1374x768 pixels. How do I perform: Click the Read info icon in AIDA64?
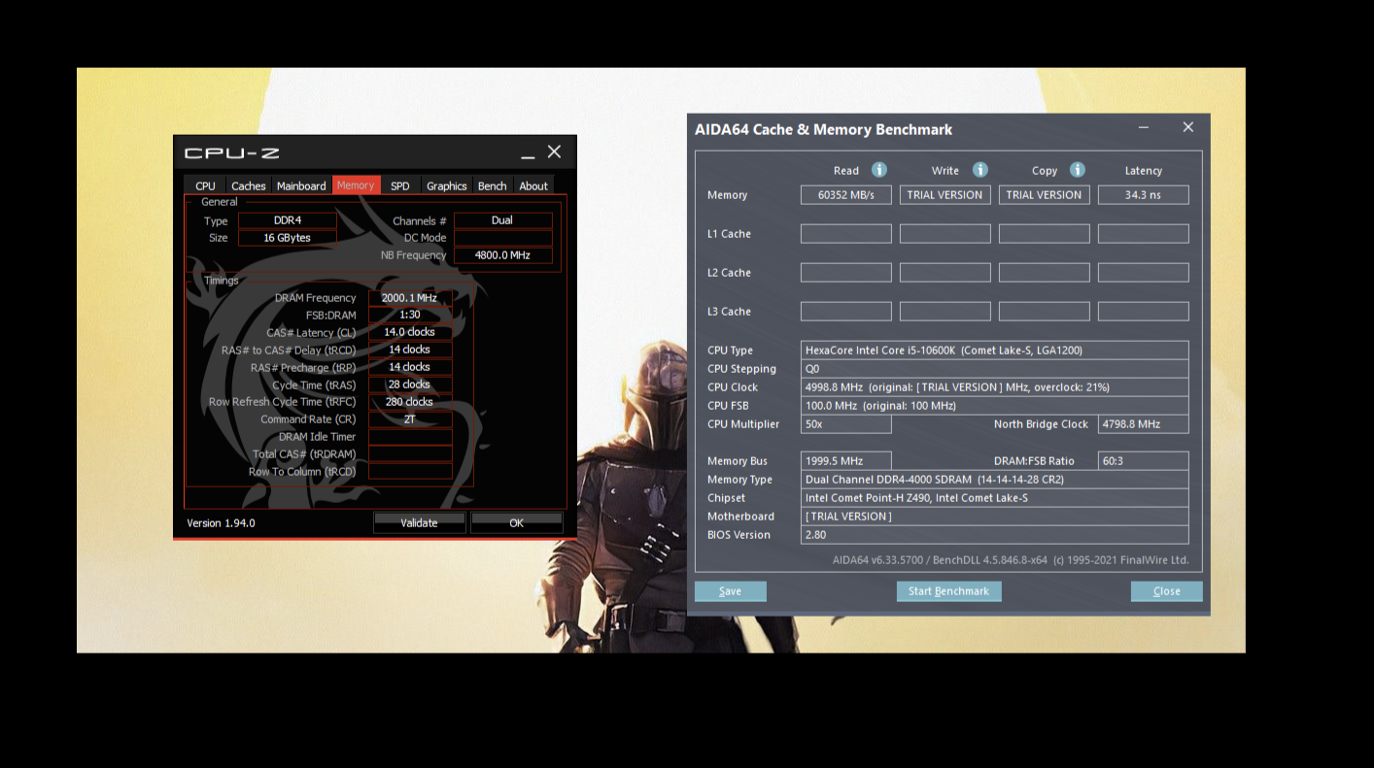pyautogui.click(x=879, y=170)
